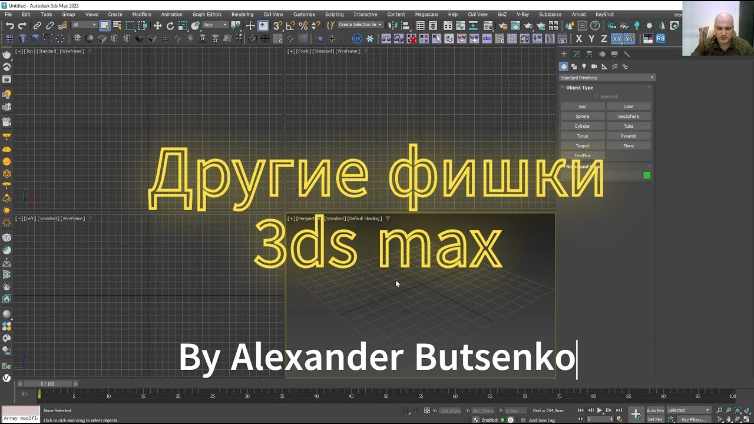Open the help question mark icon
Viewport: 754px width, 424px height.
coord(595,26)
